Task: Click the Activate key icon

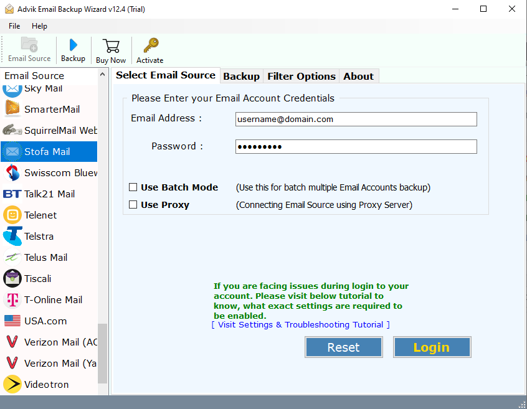Action: pyautogui.click(x=151, y=45)
